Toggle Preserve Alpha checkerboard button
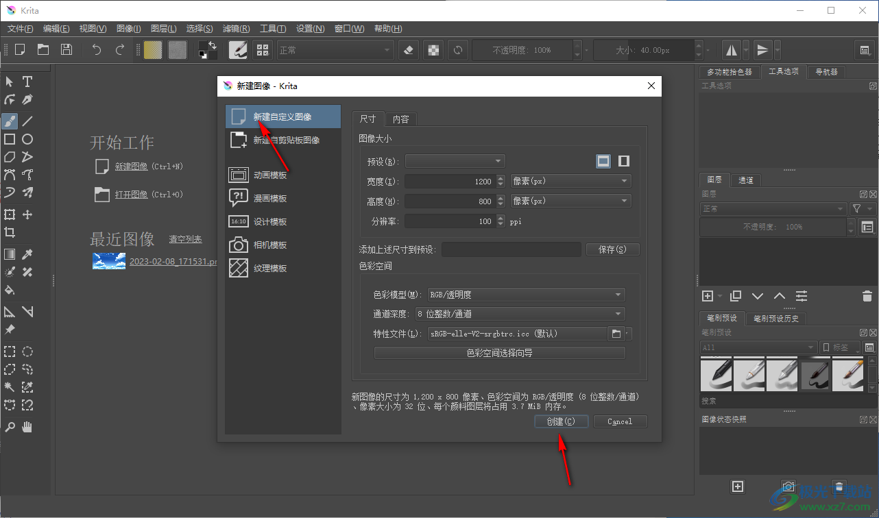 433,49
